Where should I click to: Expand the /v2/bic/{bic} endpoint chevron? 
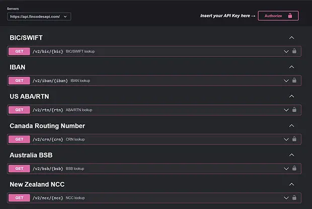(286, 51)
